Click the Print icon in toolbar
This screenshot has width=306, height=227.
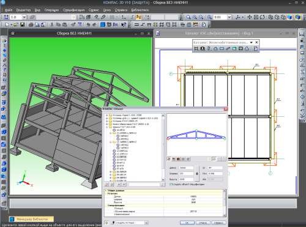31,24
